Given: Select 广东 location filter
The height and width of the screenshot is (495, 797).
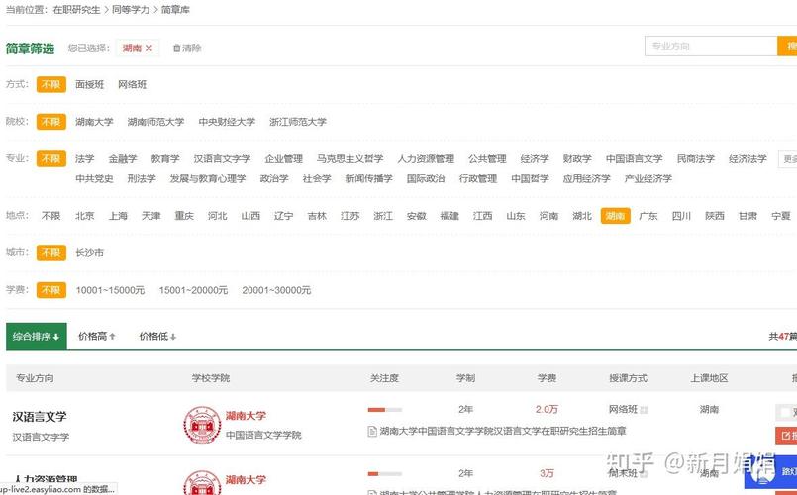Looking at the screenshot, I should [648, 216].
